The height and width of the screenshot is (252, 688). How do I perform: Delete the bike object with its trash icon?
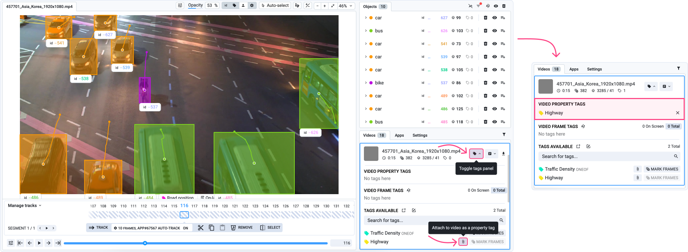coord(486,83)
